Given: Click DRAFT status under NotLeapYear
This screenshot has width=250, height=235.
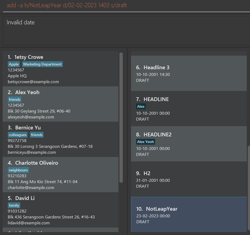Looking at the screenshot, I should click(x=143, y=222).
